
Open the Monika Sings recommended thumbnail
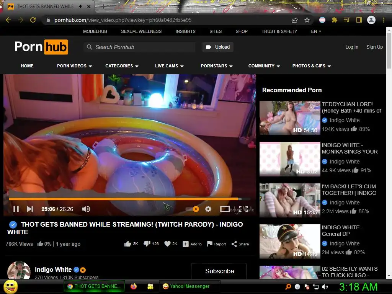point(290,159)
